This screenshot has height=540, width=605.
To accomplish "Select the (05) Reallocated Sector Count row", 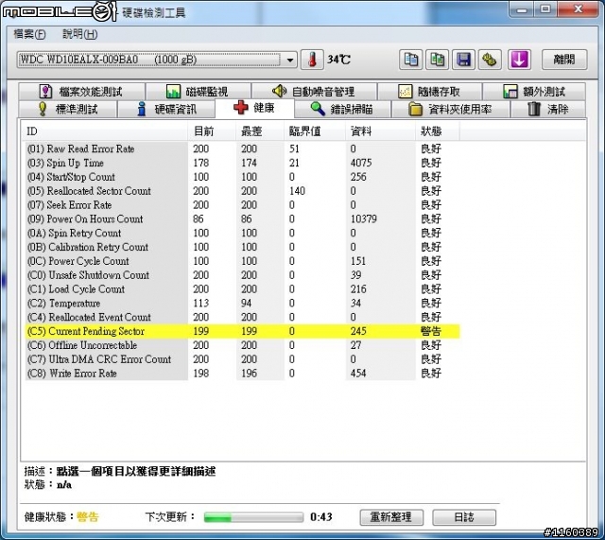I will [x=242, y=191].
